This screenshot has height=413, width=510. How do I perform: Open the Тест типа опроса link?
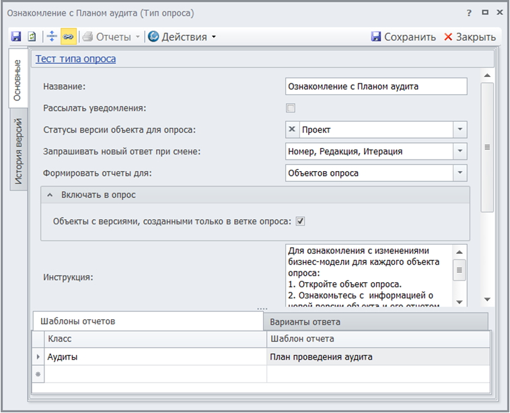[x=75, y=59]
